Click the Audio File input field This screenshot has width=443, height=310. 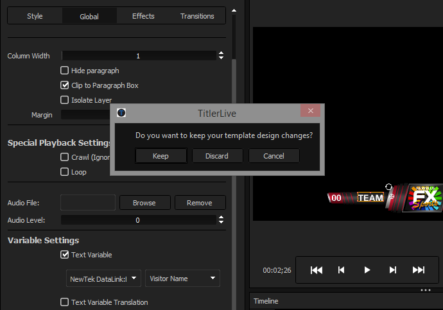tap(87, 203)
